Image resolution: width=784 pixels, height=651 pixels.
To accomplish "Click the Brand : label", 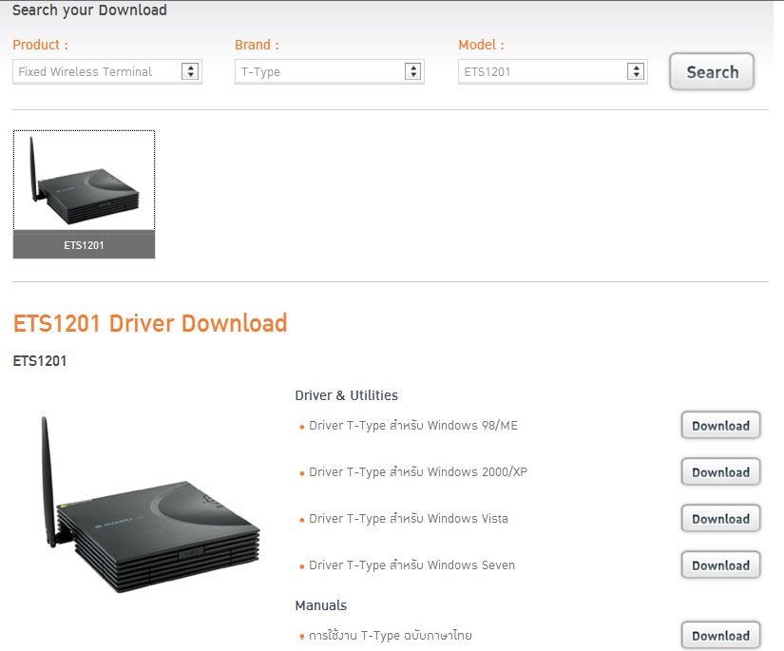I will 257,45.
